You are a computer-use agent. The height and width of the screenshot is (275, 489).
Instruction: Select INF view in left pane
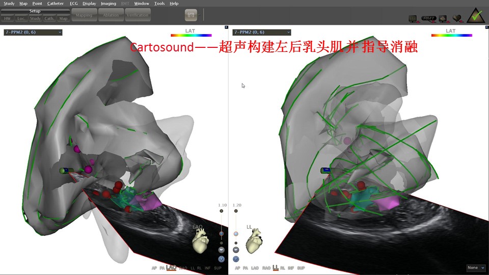207,268
